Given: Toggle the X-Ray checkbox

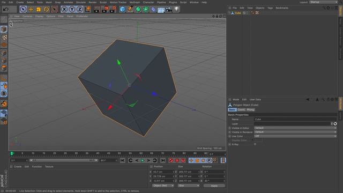Looking at the screenshot, I should [255, 144].
